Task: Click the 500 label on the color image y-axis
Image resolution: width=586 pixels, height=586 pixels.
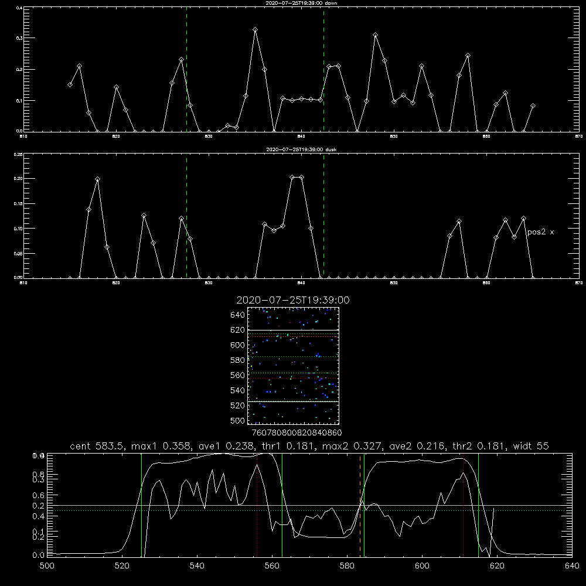Action: pos(238,420)
